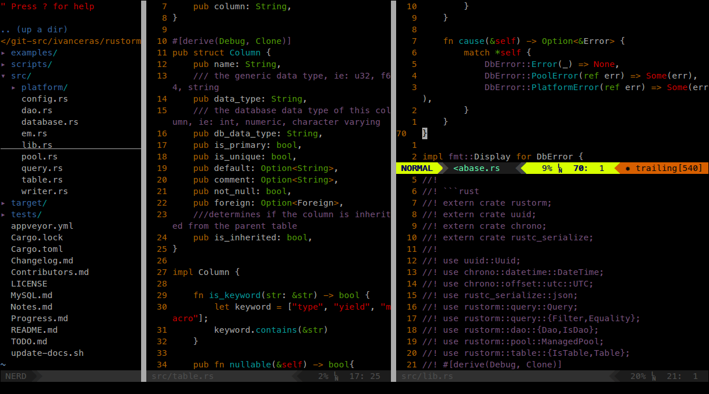
Task: Open pool.rs in the file tree
Action: pyautogui.click(x=39, y=157)
